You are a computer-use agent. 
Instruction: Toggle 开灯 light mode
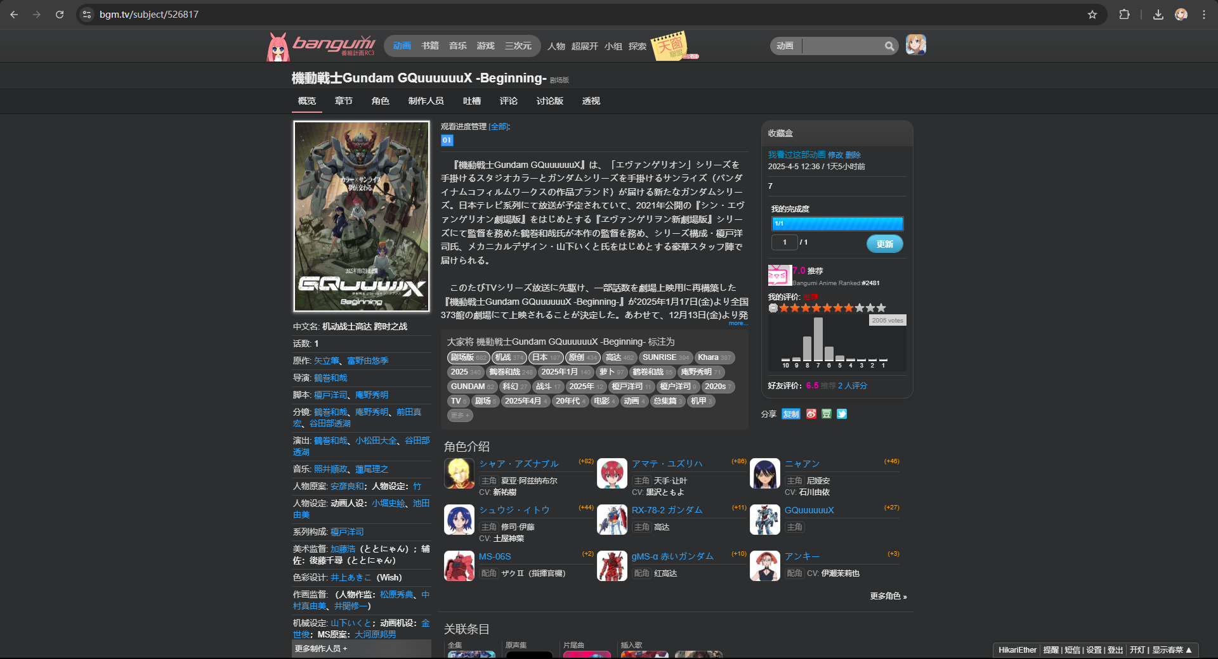tap(1137, 649)
